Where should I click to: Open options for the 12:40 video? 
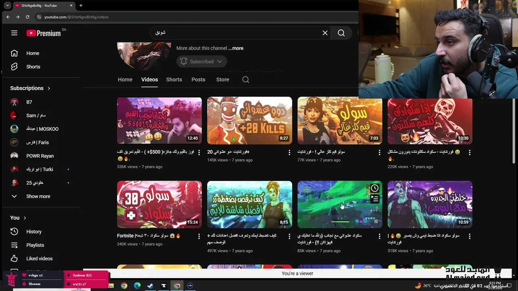tap(199, 152)
